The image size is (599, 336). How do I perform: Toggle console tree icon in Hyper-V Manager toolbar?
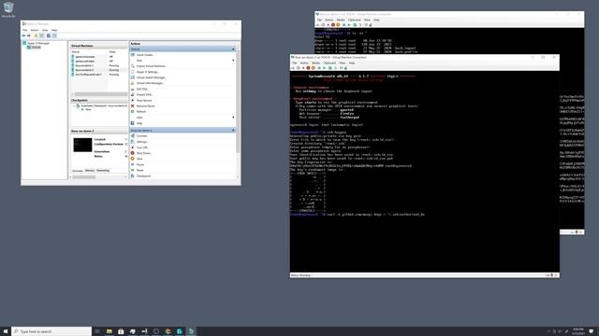42,35
